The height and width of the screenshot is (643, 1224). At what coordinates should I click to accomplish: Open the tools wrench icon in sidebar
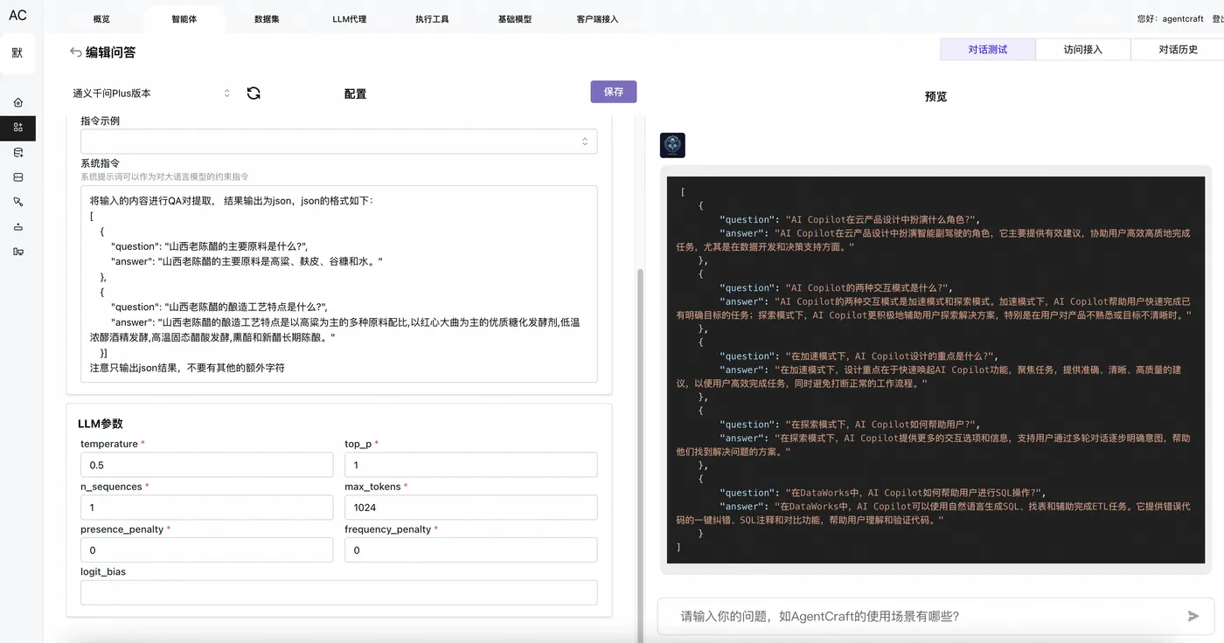(17, 202)
